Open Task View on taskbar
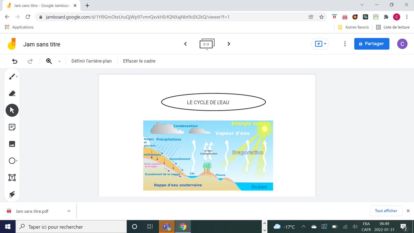 coord(150,227)
